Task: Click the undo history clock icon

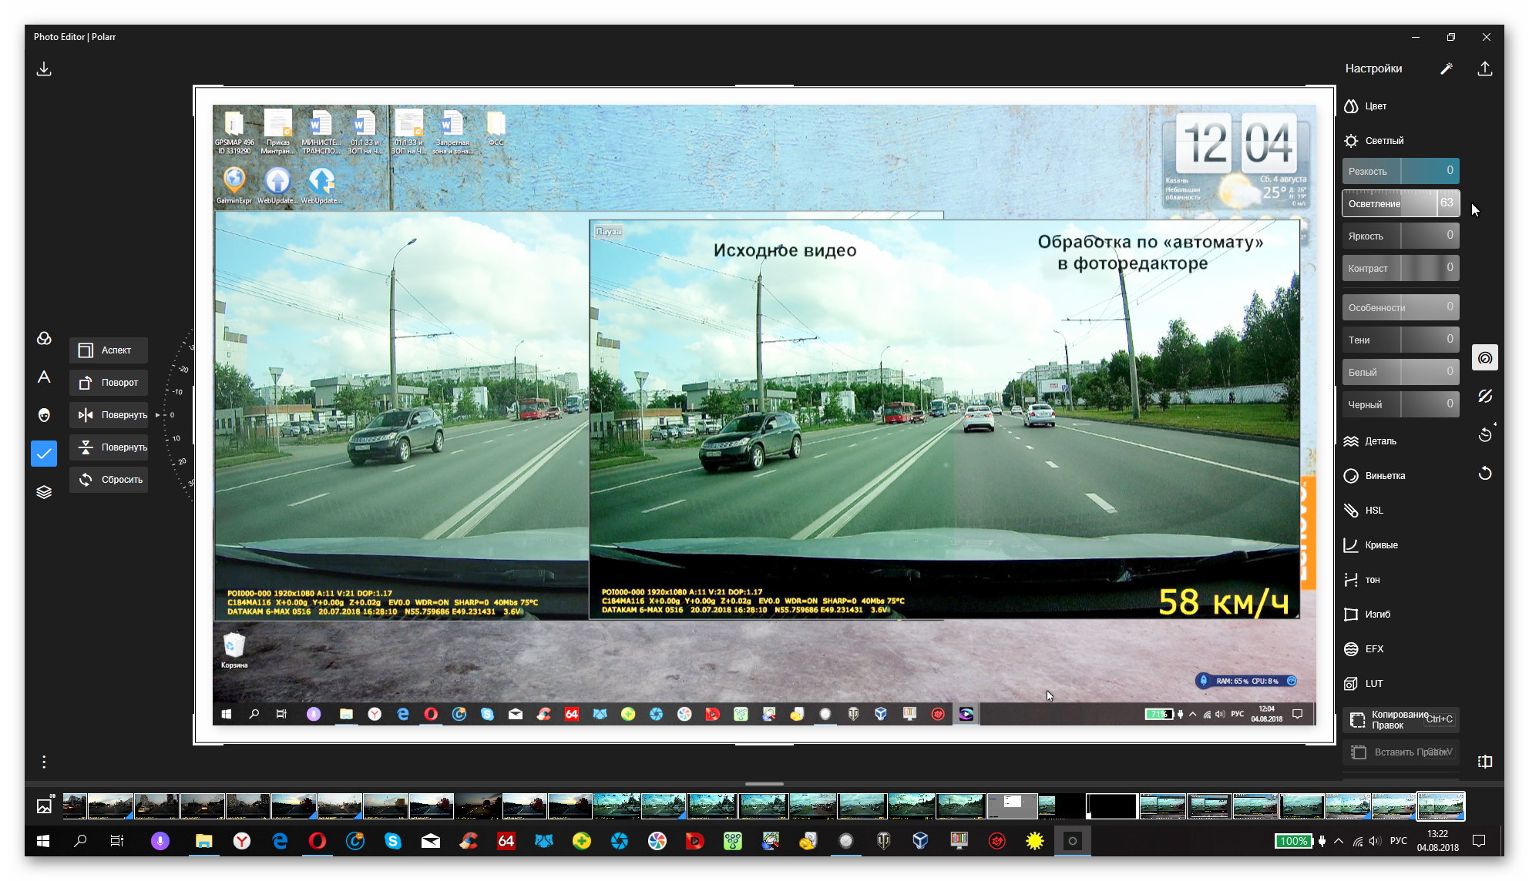Action: tap(1485, 435)
